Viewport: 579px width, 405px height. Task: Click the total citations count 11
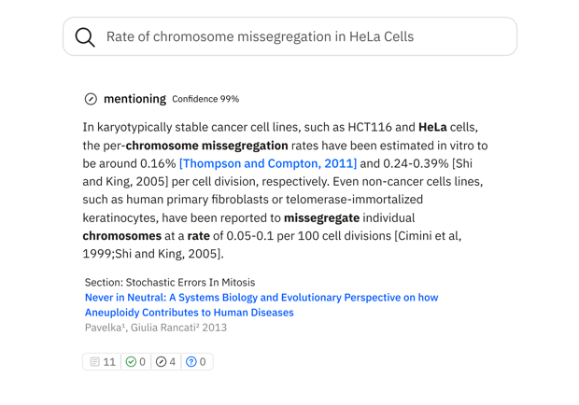coord(109,361)
